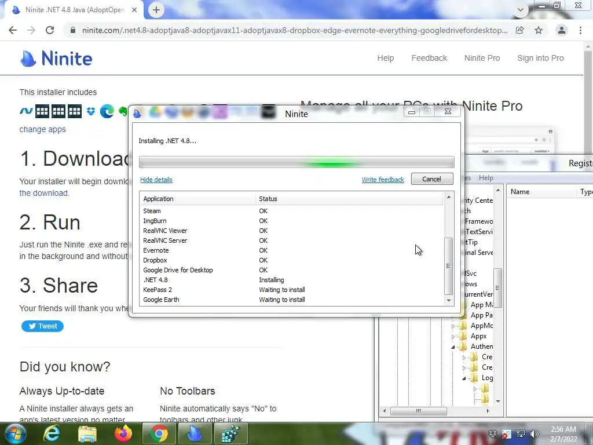Open a new Chrome tab
Image resolution: width=593 pixels, height=445 pixels.
pos(156,10)
